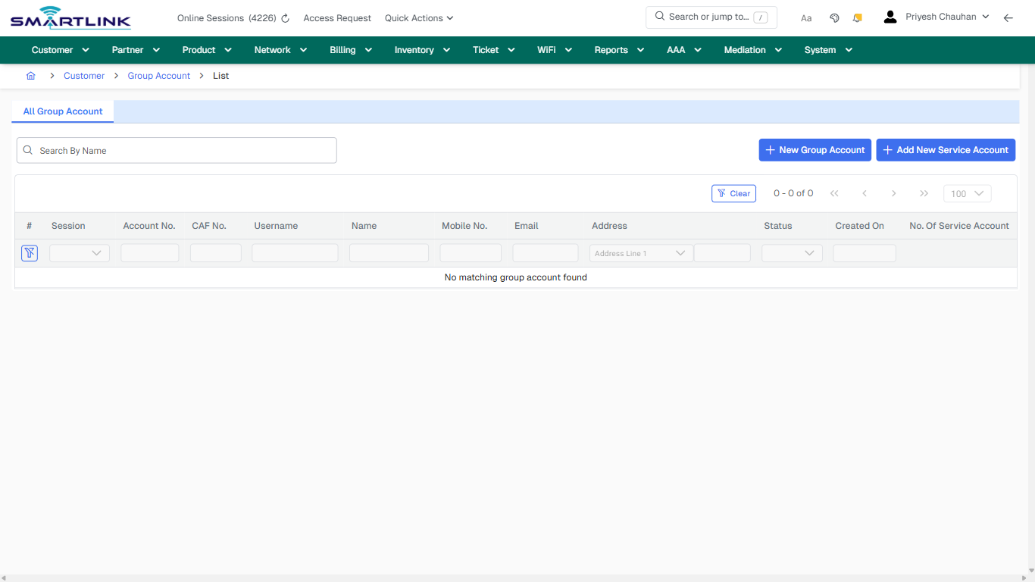Open the Group Account breadcrumb link

[158, 76]
